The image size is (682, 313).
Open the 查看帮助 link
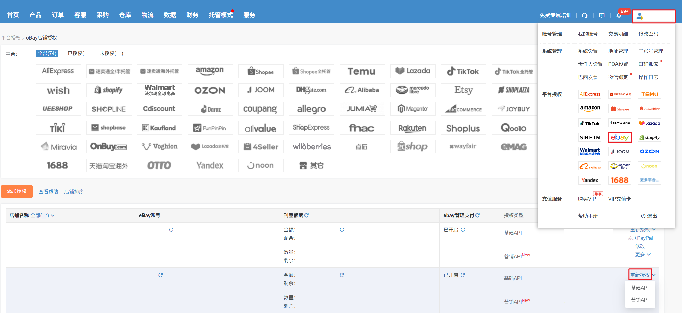(x=48, y=192)
